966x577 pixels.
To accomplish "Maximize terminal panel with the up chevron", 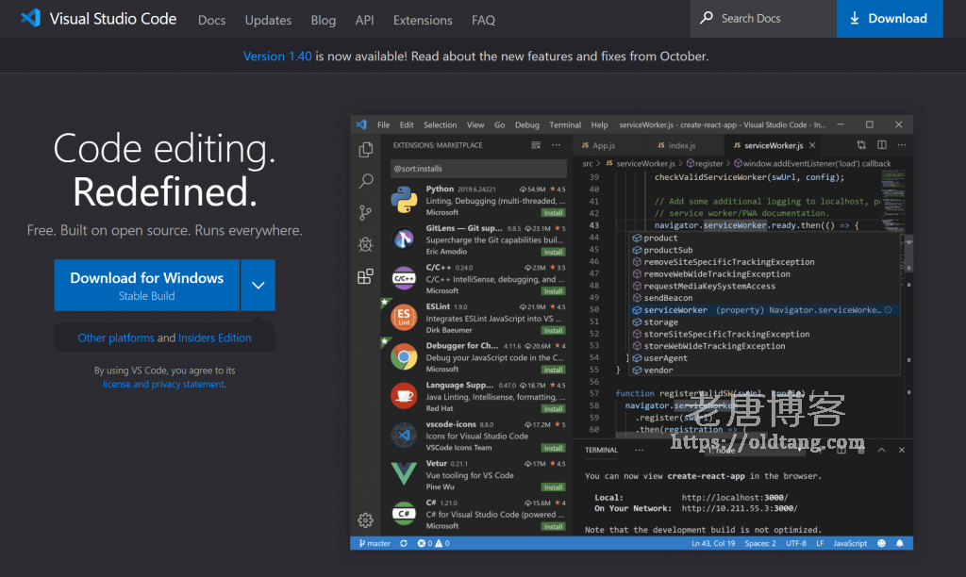I will (882, 450).
